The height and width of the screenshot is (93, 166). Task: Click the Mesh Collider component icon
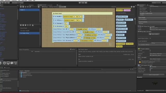click(139, 49)
